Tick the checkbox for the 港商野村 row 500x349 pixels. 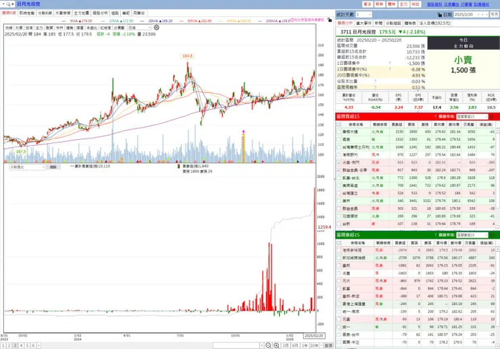click(x=339, y=155)
